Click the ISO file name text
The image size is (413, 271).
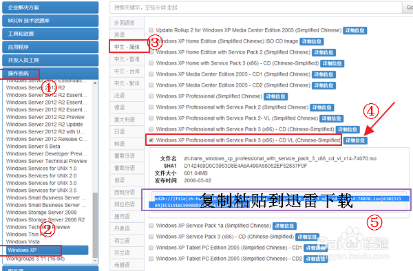280,158
